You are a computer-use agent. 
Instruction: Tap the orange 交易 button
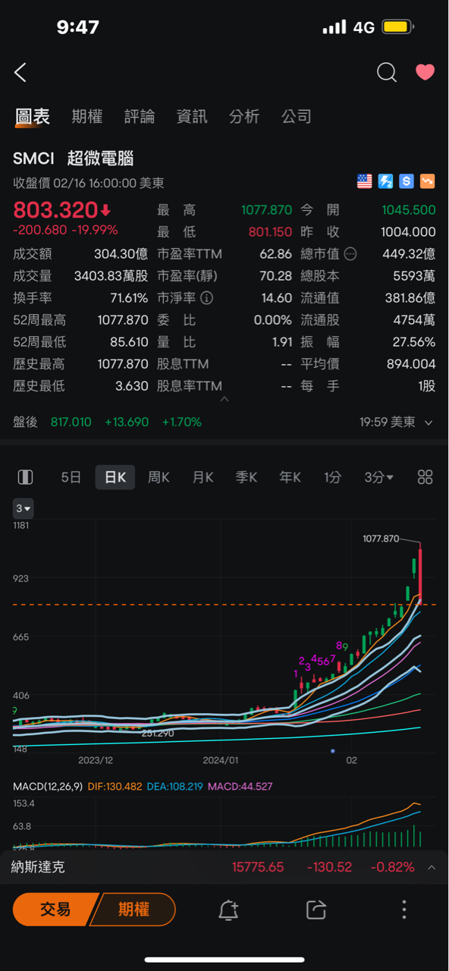[55, 909]
